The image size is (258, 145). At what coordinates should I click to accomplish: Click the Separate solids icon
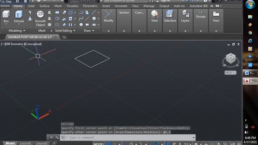pos(71,25)
